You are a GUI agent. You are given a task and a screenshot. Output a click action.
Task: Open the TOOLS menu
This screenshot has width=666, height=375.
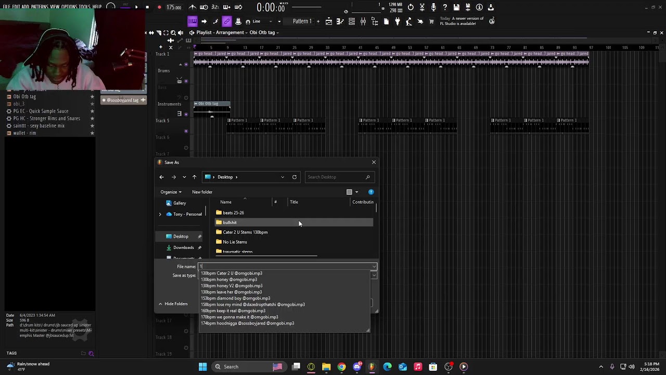pos(84,7)
